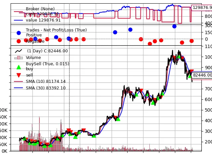Image resolution: width=212 pixels, height=159 pixels.
Task: Click the Volume legend bar swatch
Action: 19,58
